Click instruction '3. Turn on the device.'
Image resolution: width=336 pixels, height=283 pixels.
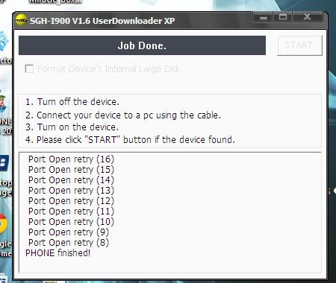[x=72, y=127]
